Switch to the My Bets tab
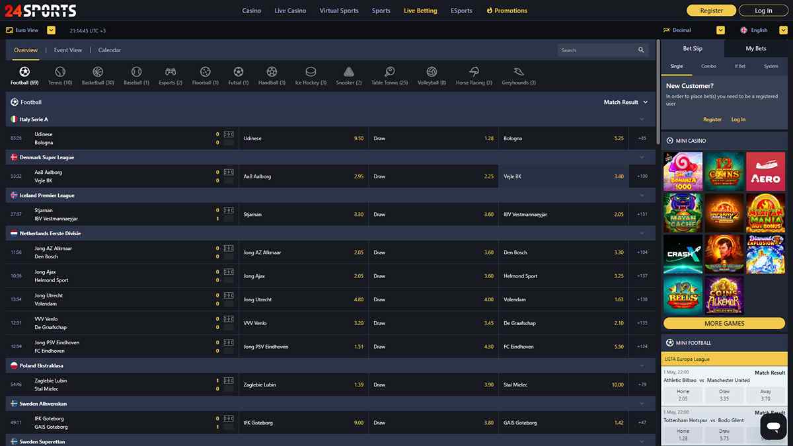Viewport: 793px width, 446px height. (x=755, y=48)
